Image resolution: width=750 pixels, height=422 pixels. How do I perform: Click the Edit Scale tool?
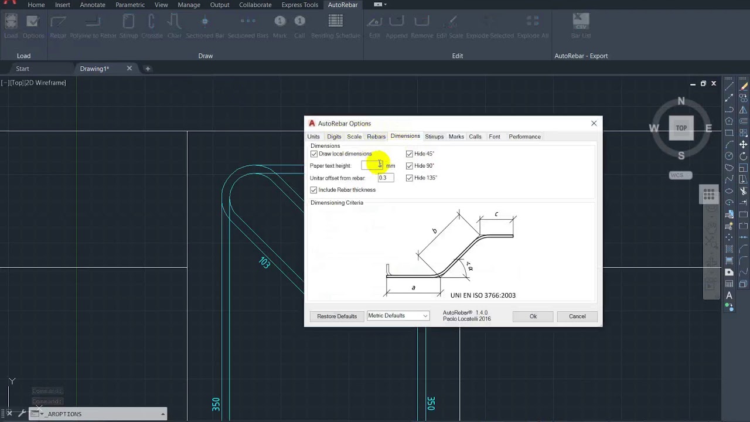pyautogui.click(x=449, y=26)
